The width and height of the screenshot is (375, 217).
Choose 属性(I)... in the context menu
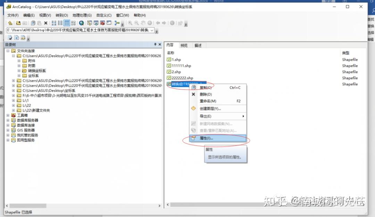pyautogui.click(x=218, y=138)
